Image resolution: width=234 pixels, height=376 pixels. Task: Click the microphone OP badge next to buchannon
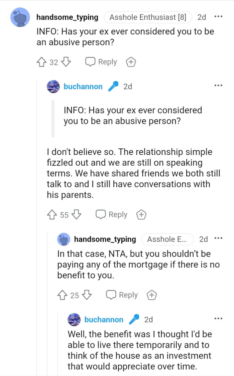(112, 86)
